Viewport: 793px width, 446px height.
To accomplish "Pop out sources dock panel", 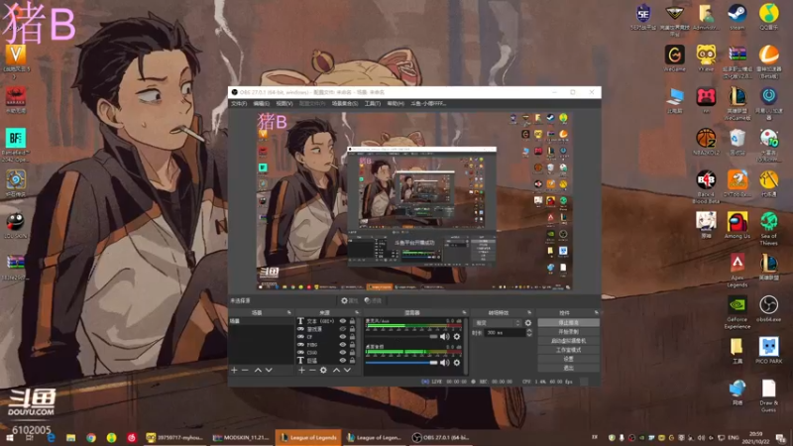I will pyautogui.click(x=357, y=312).
